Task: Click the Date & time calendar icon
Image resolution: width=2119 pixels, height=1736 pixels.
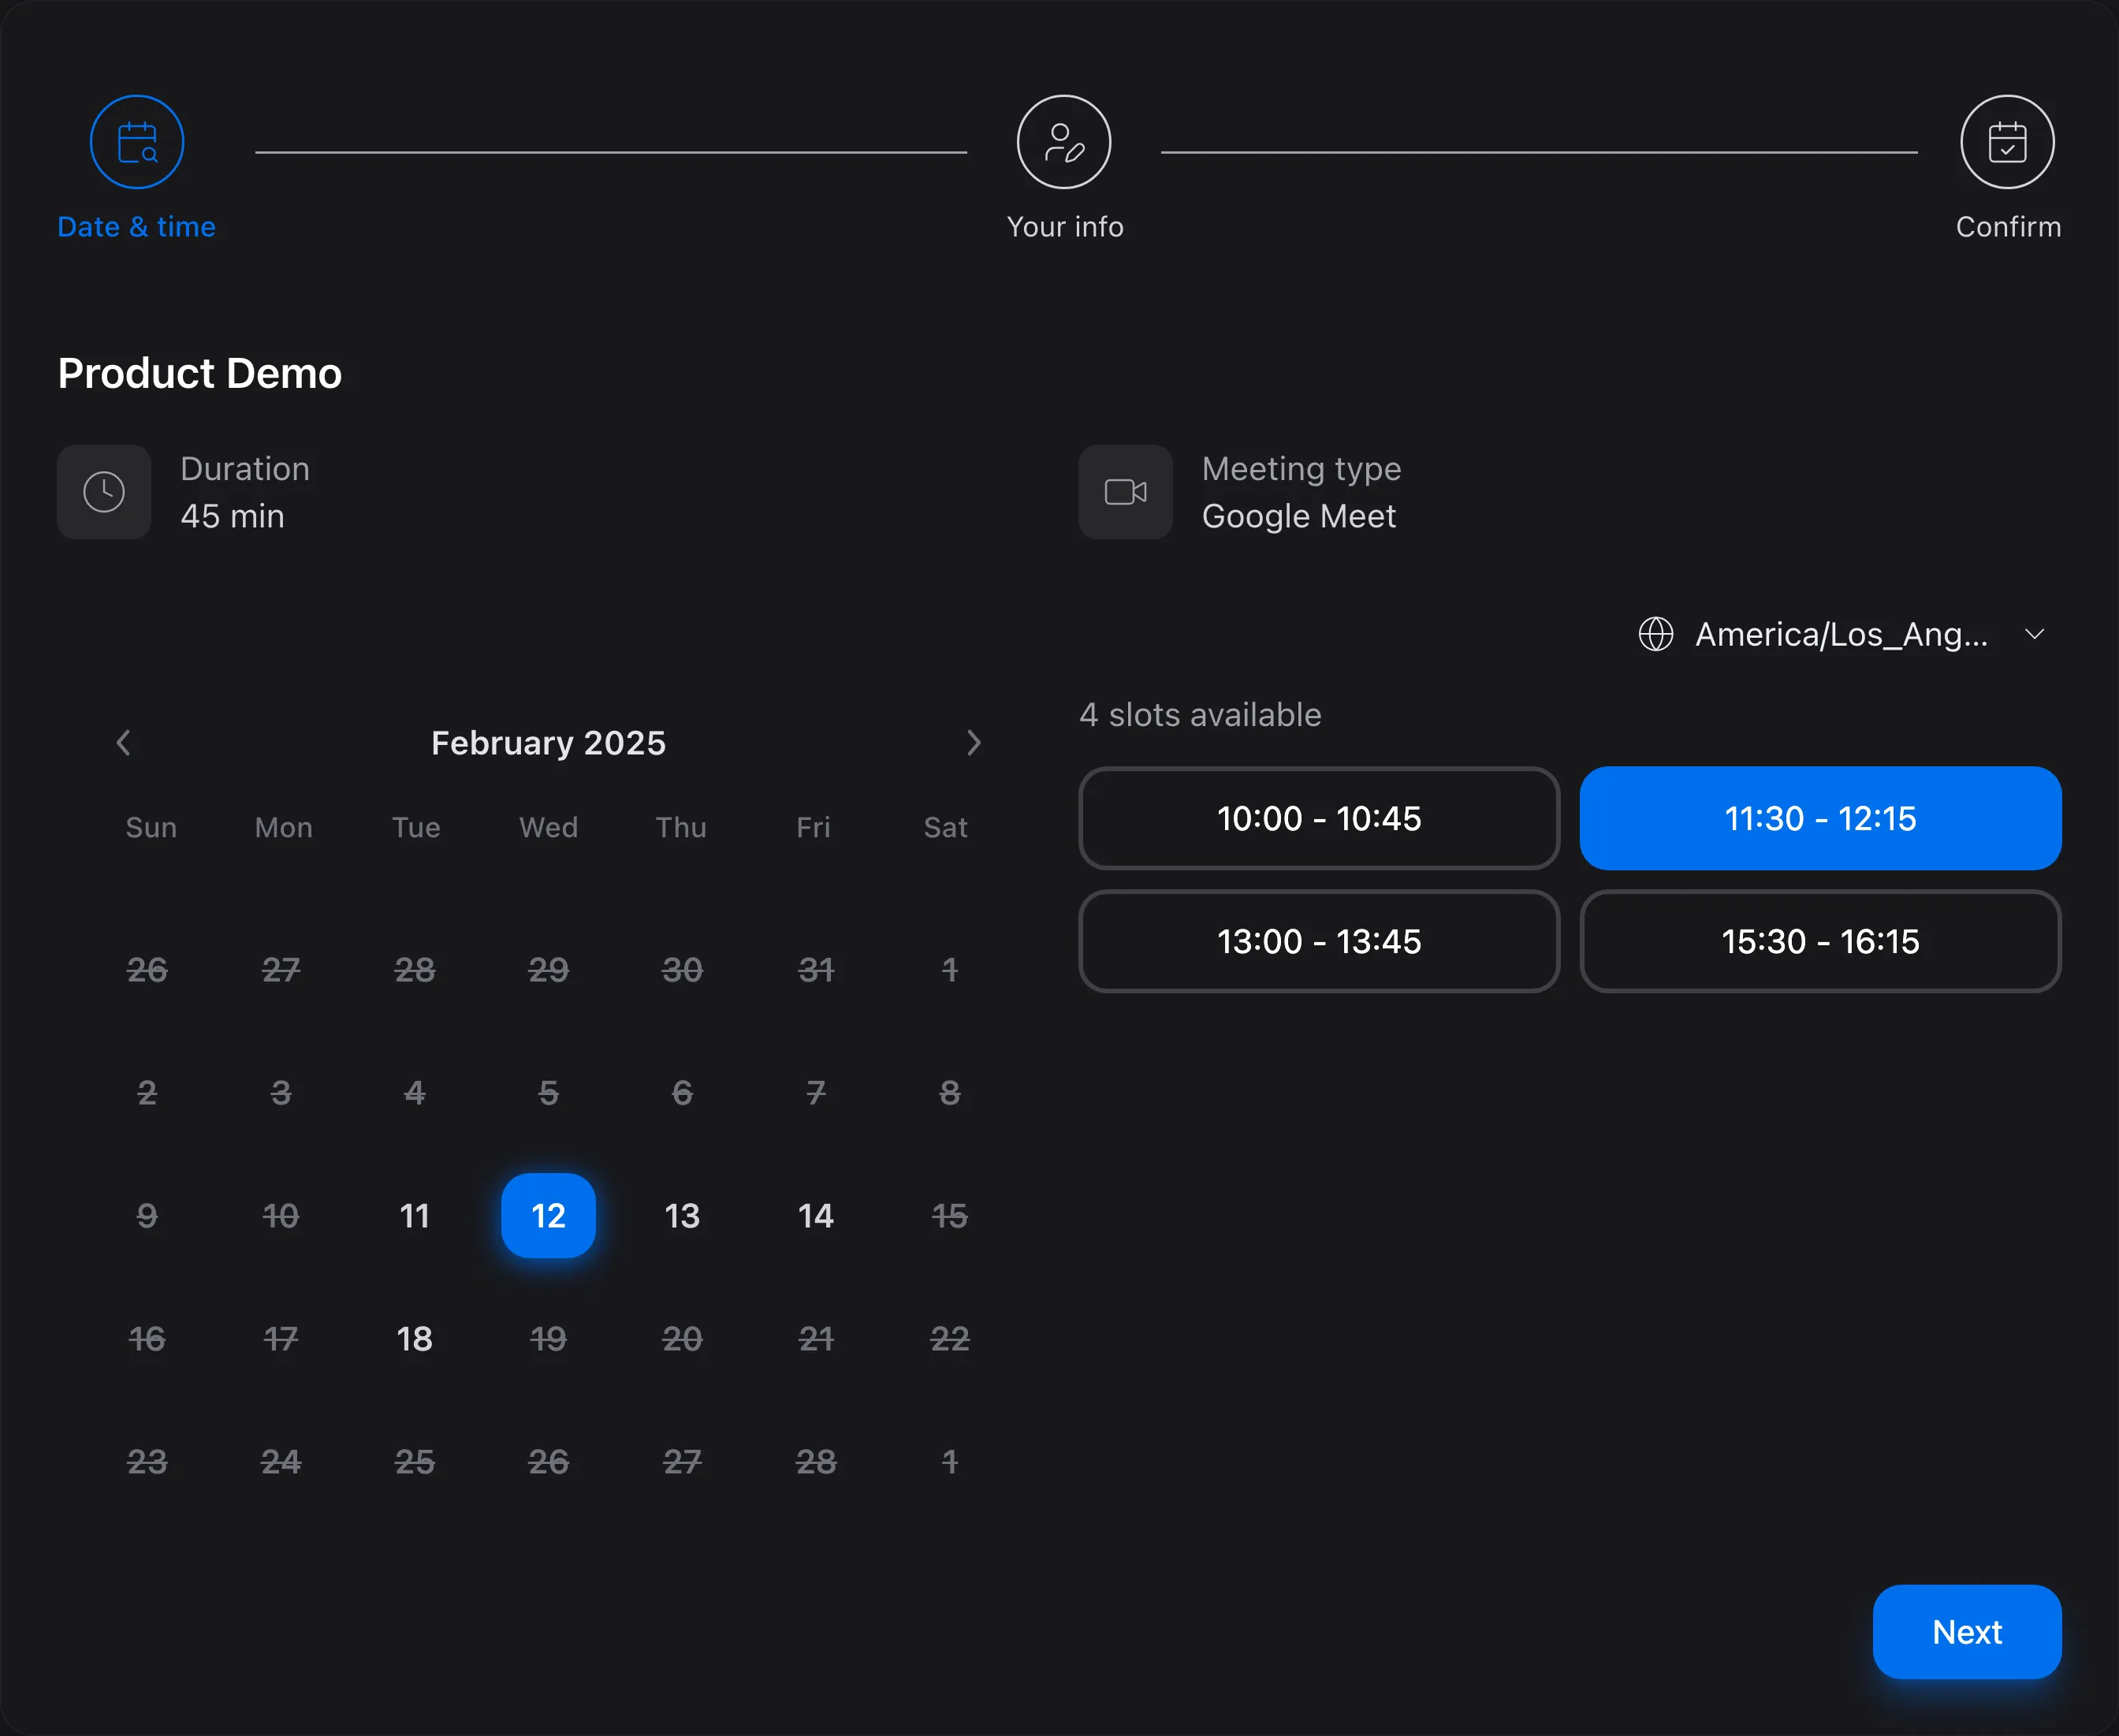Action: click(x=137, y=141)
